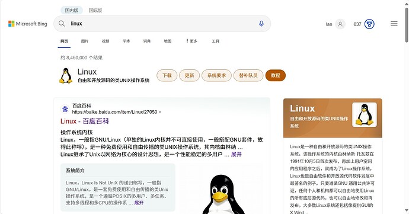Click the Linux penguin icon beside heading

click(66, 76)
